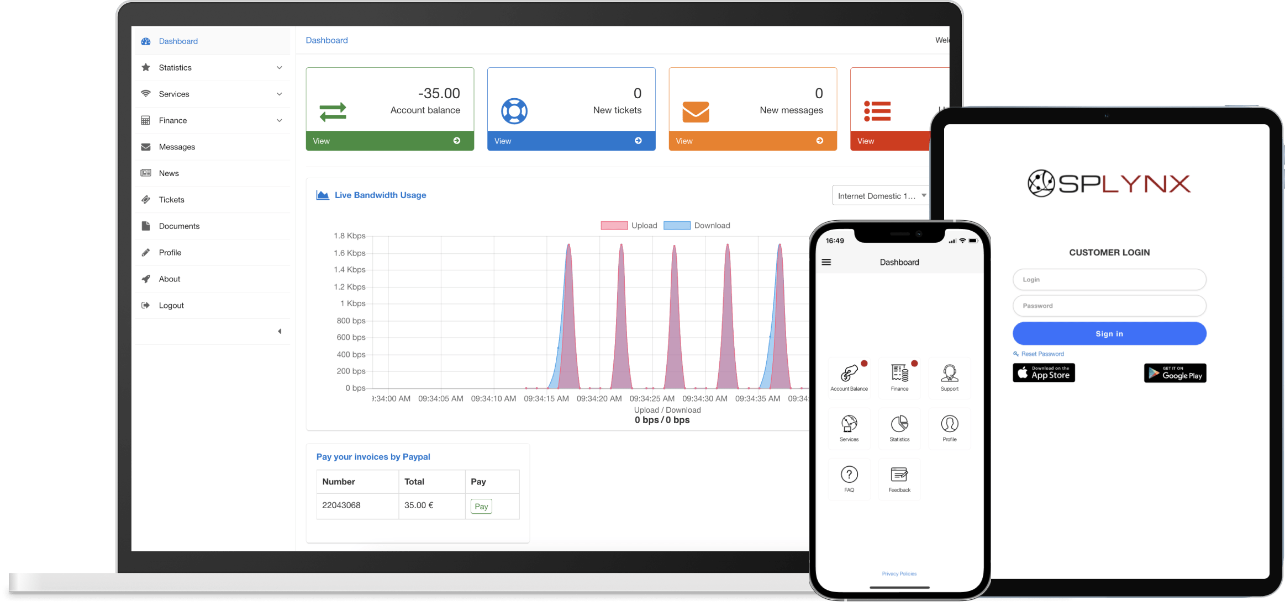1285x602 pixels.
Task: Click Get it on Google Play badge
Action: (x=1175, y=373)
